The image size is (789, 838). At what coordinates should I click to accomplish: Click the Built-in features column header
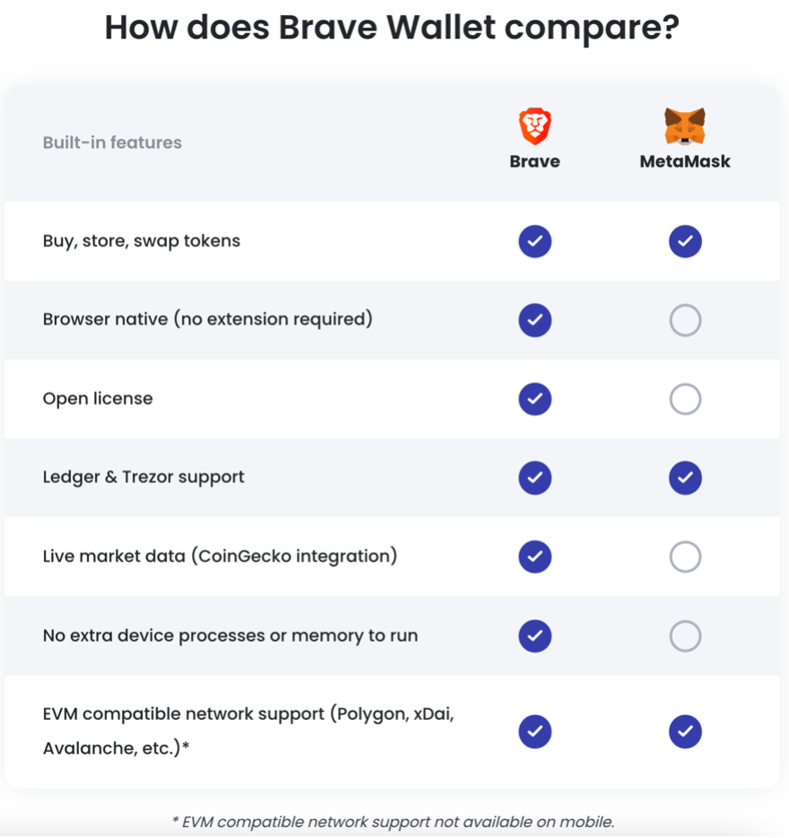pos(112,143)
